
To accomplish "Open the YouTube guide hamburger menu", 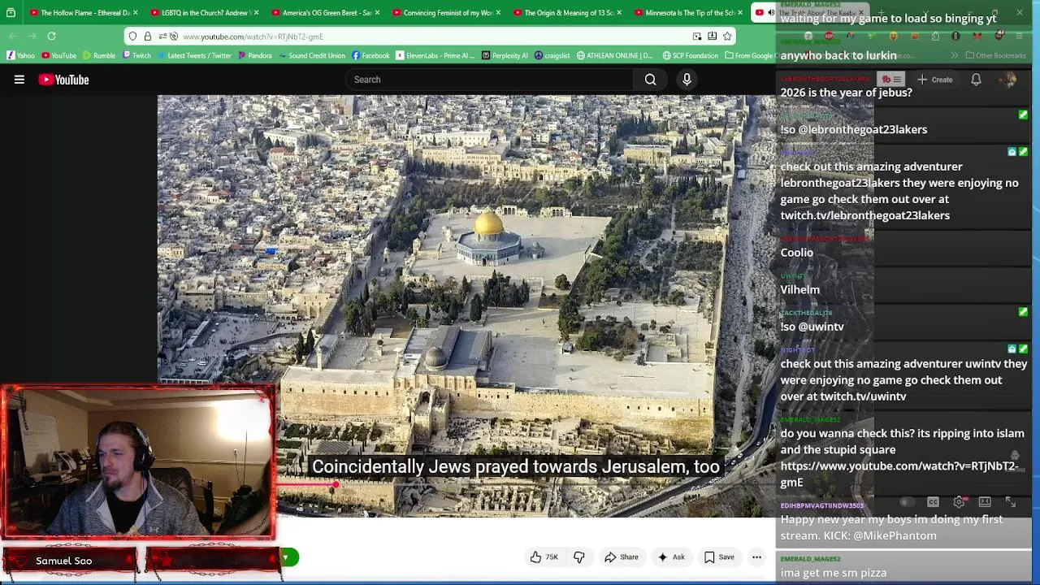I will [x=19, y=80].
